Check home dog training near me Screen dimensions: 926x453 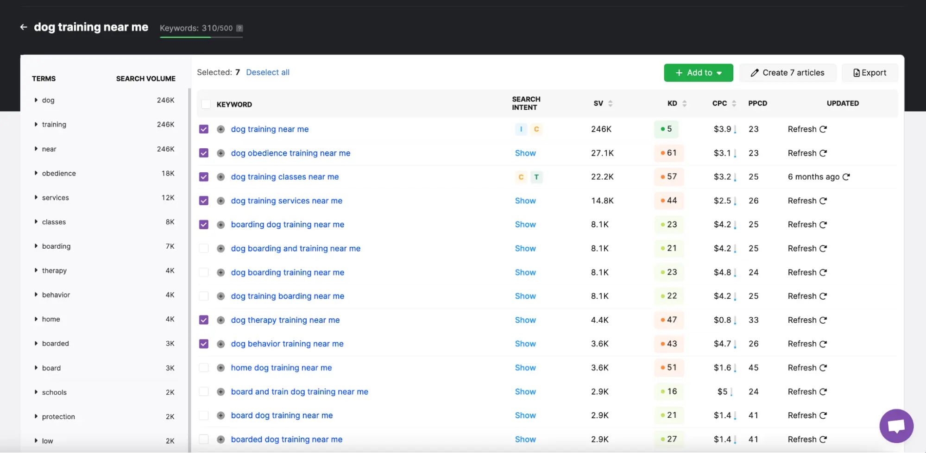204,368
